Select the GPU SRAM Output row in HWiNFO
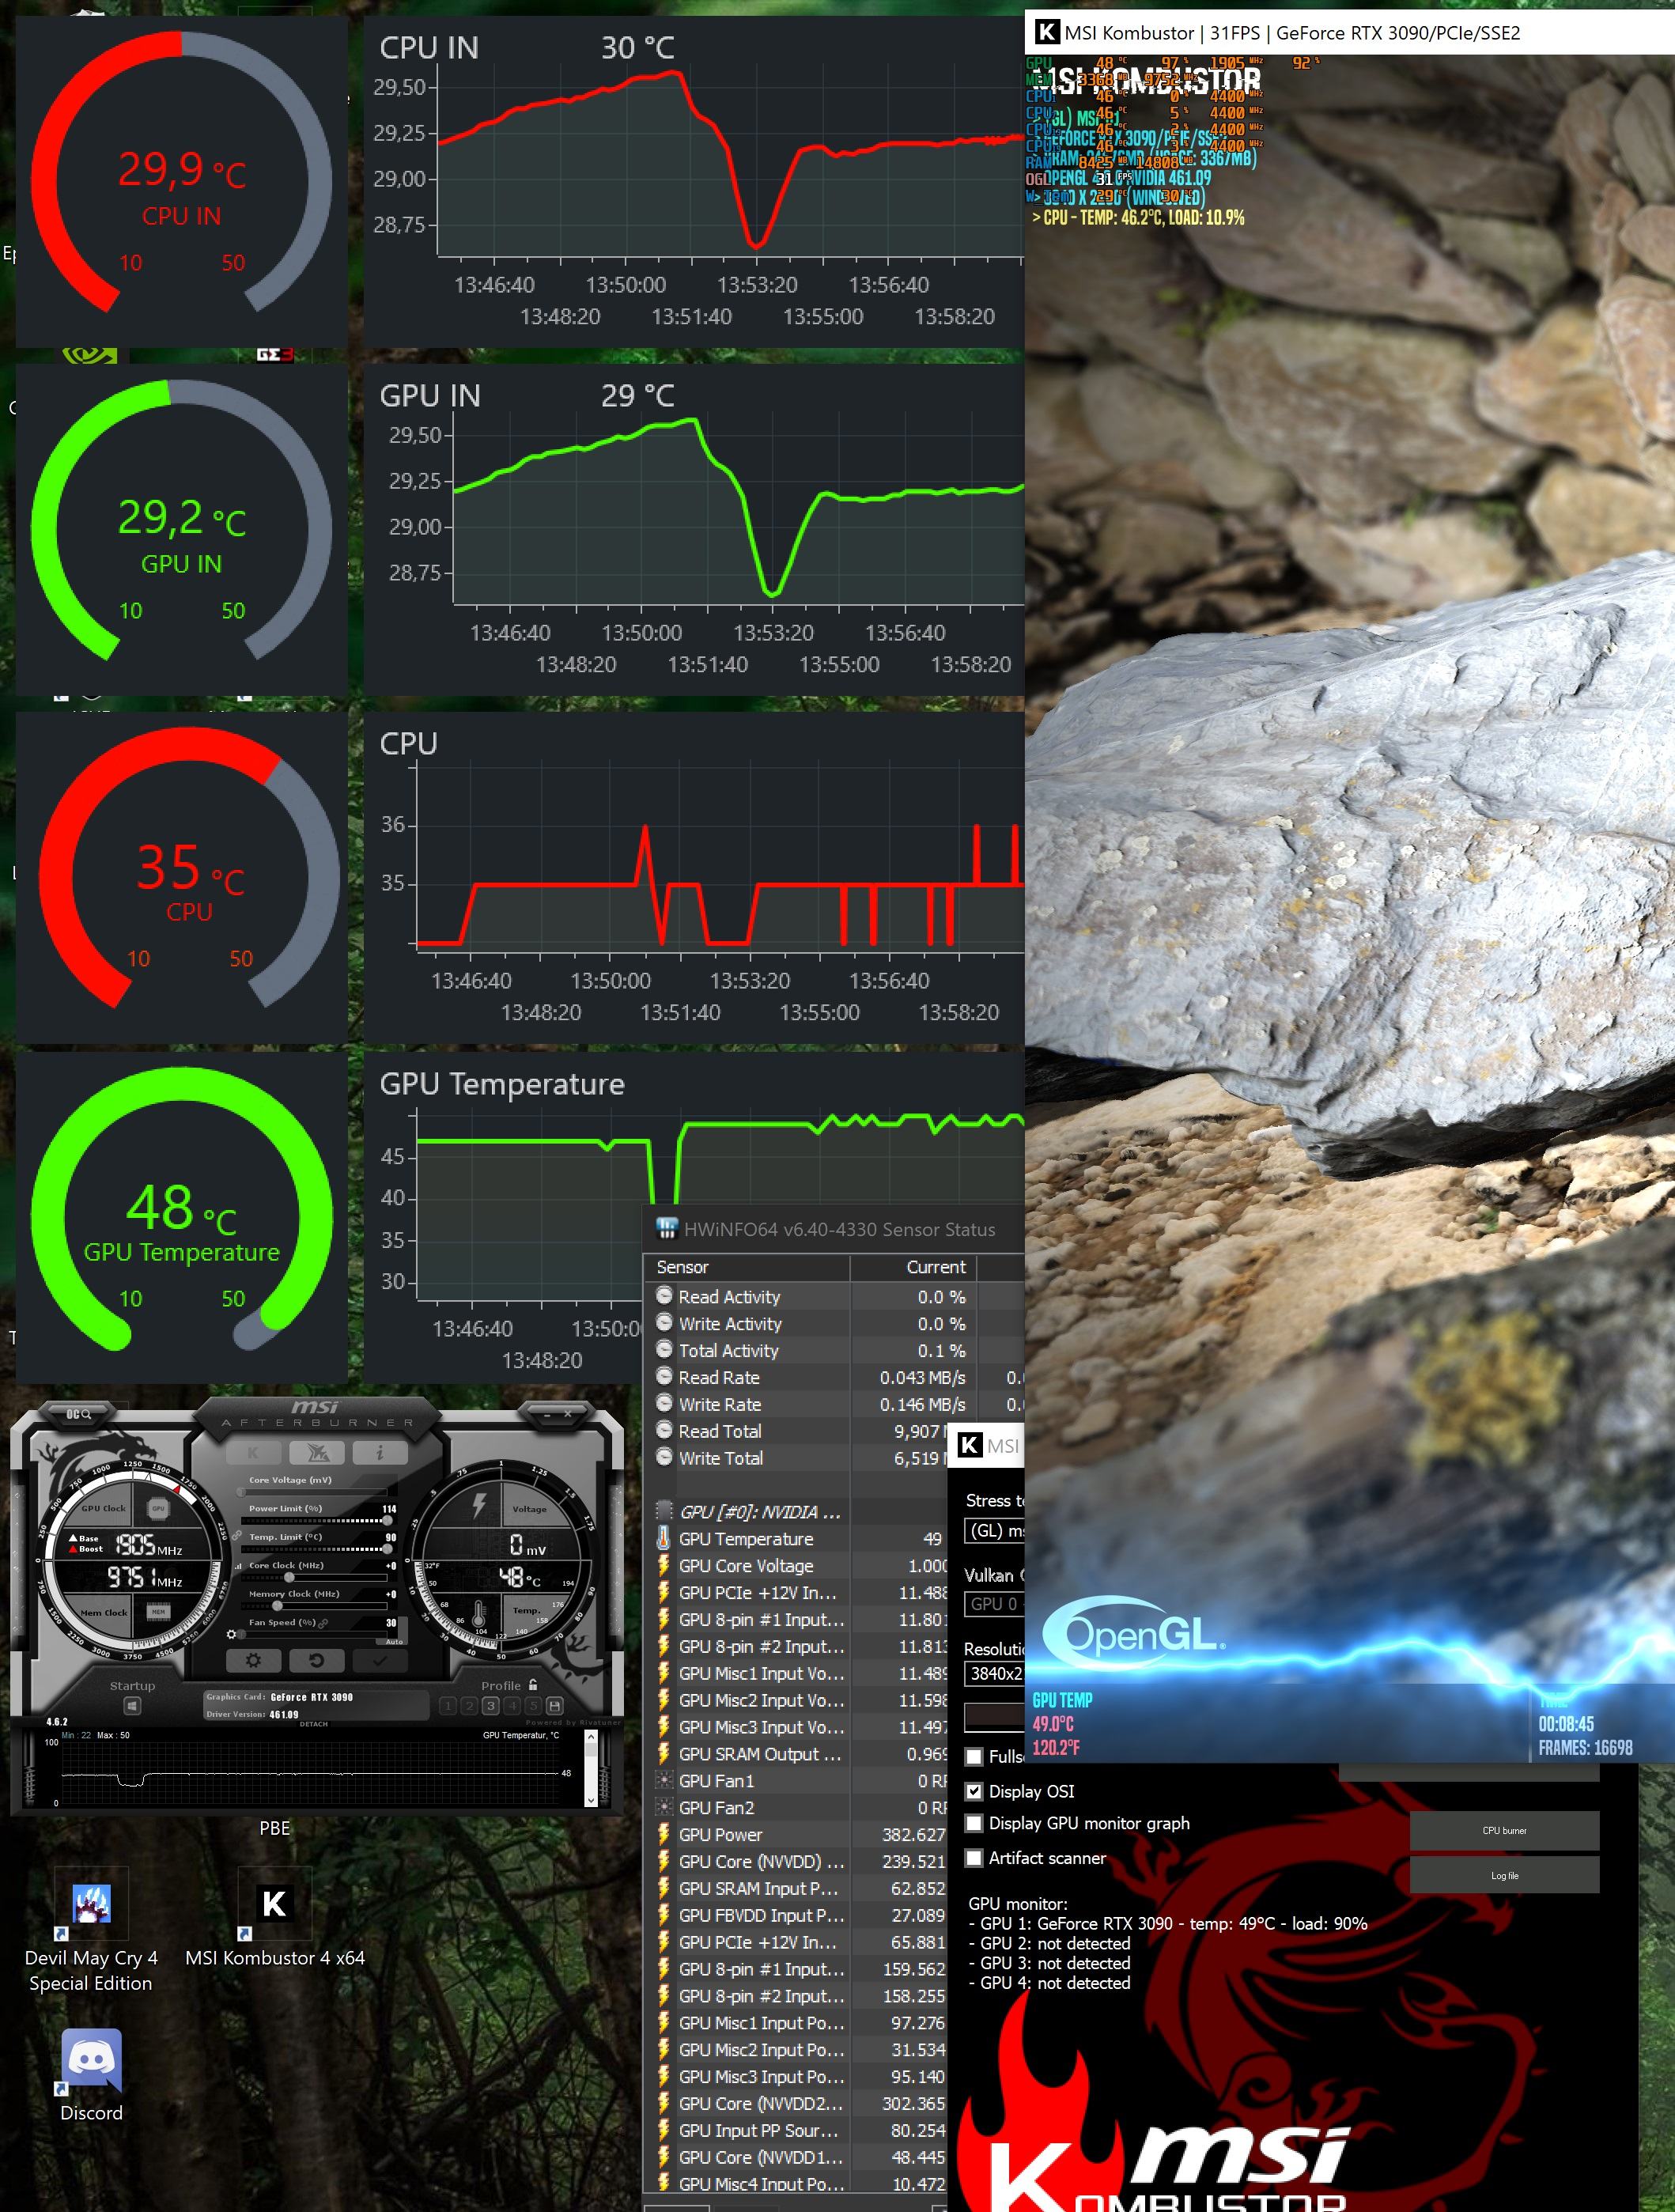 coord(798,1754)
